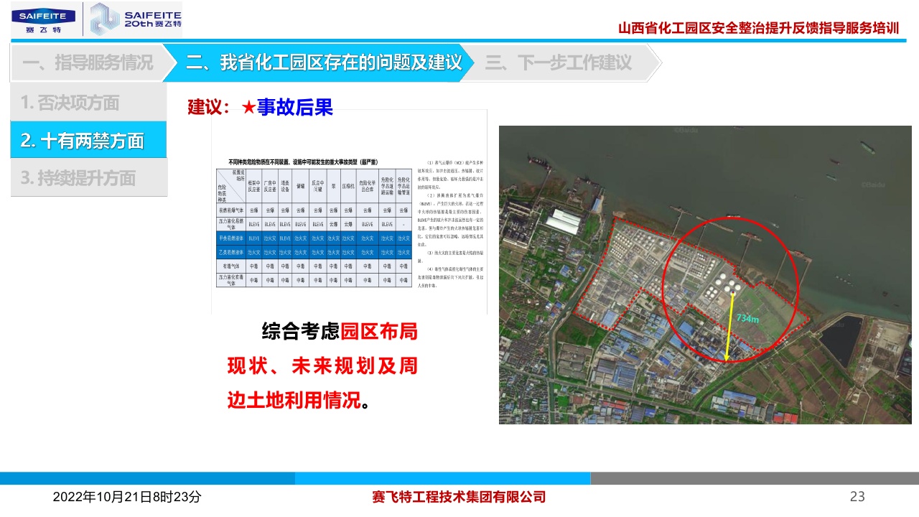This screenshot has height=517, width=919.
Task: Click the red star before 事故后果
Action: (248, 108)
